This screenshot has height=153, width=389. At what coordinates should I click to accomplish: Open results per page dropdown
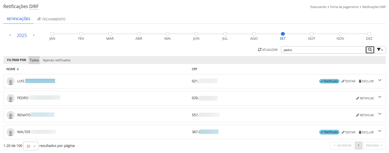(31, 146)
